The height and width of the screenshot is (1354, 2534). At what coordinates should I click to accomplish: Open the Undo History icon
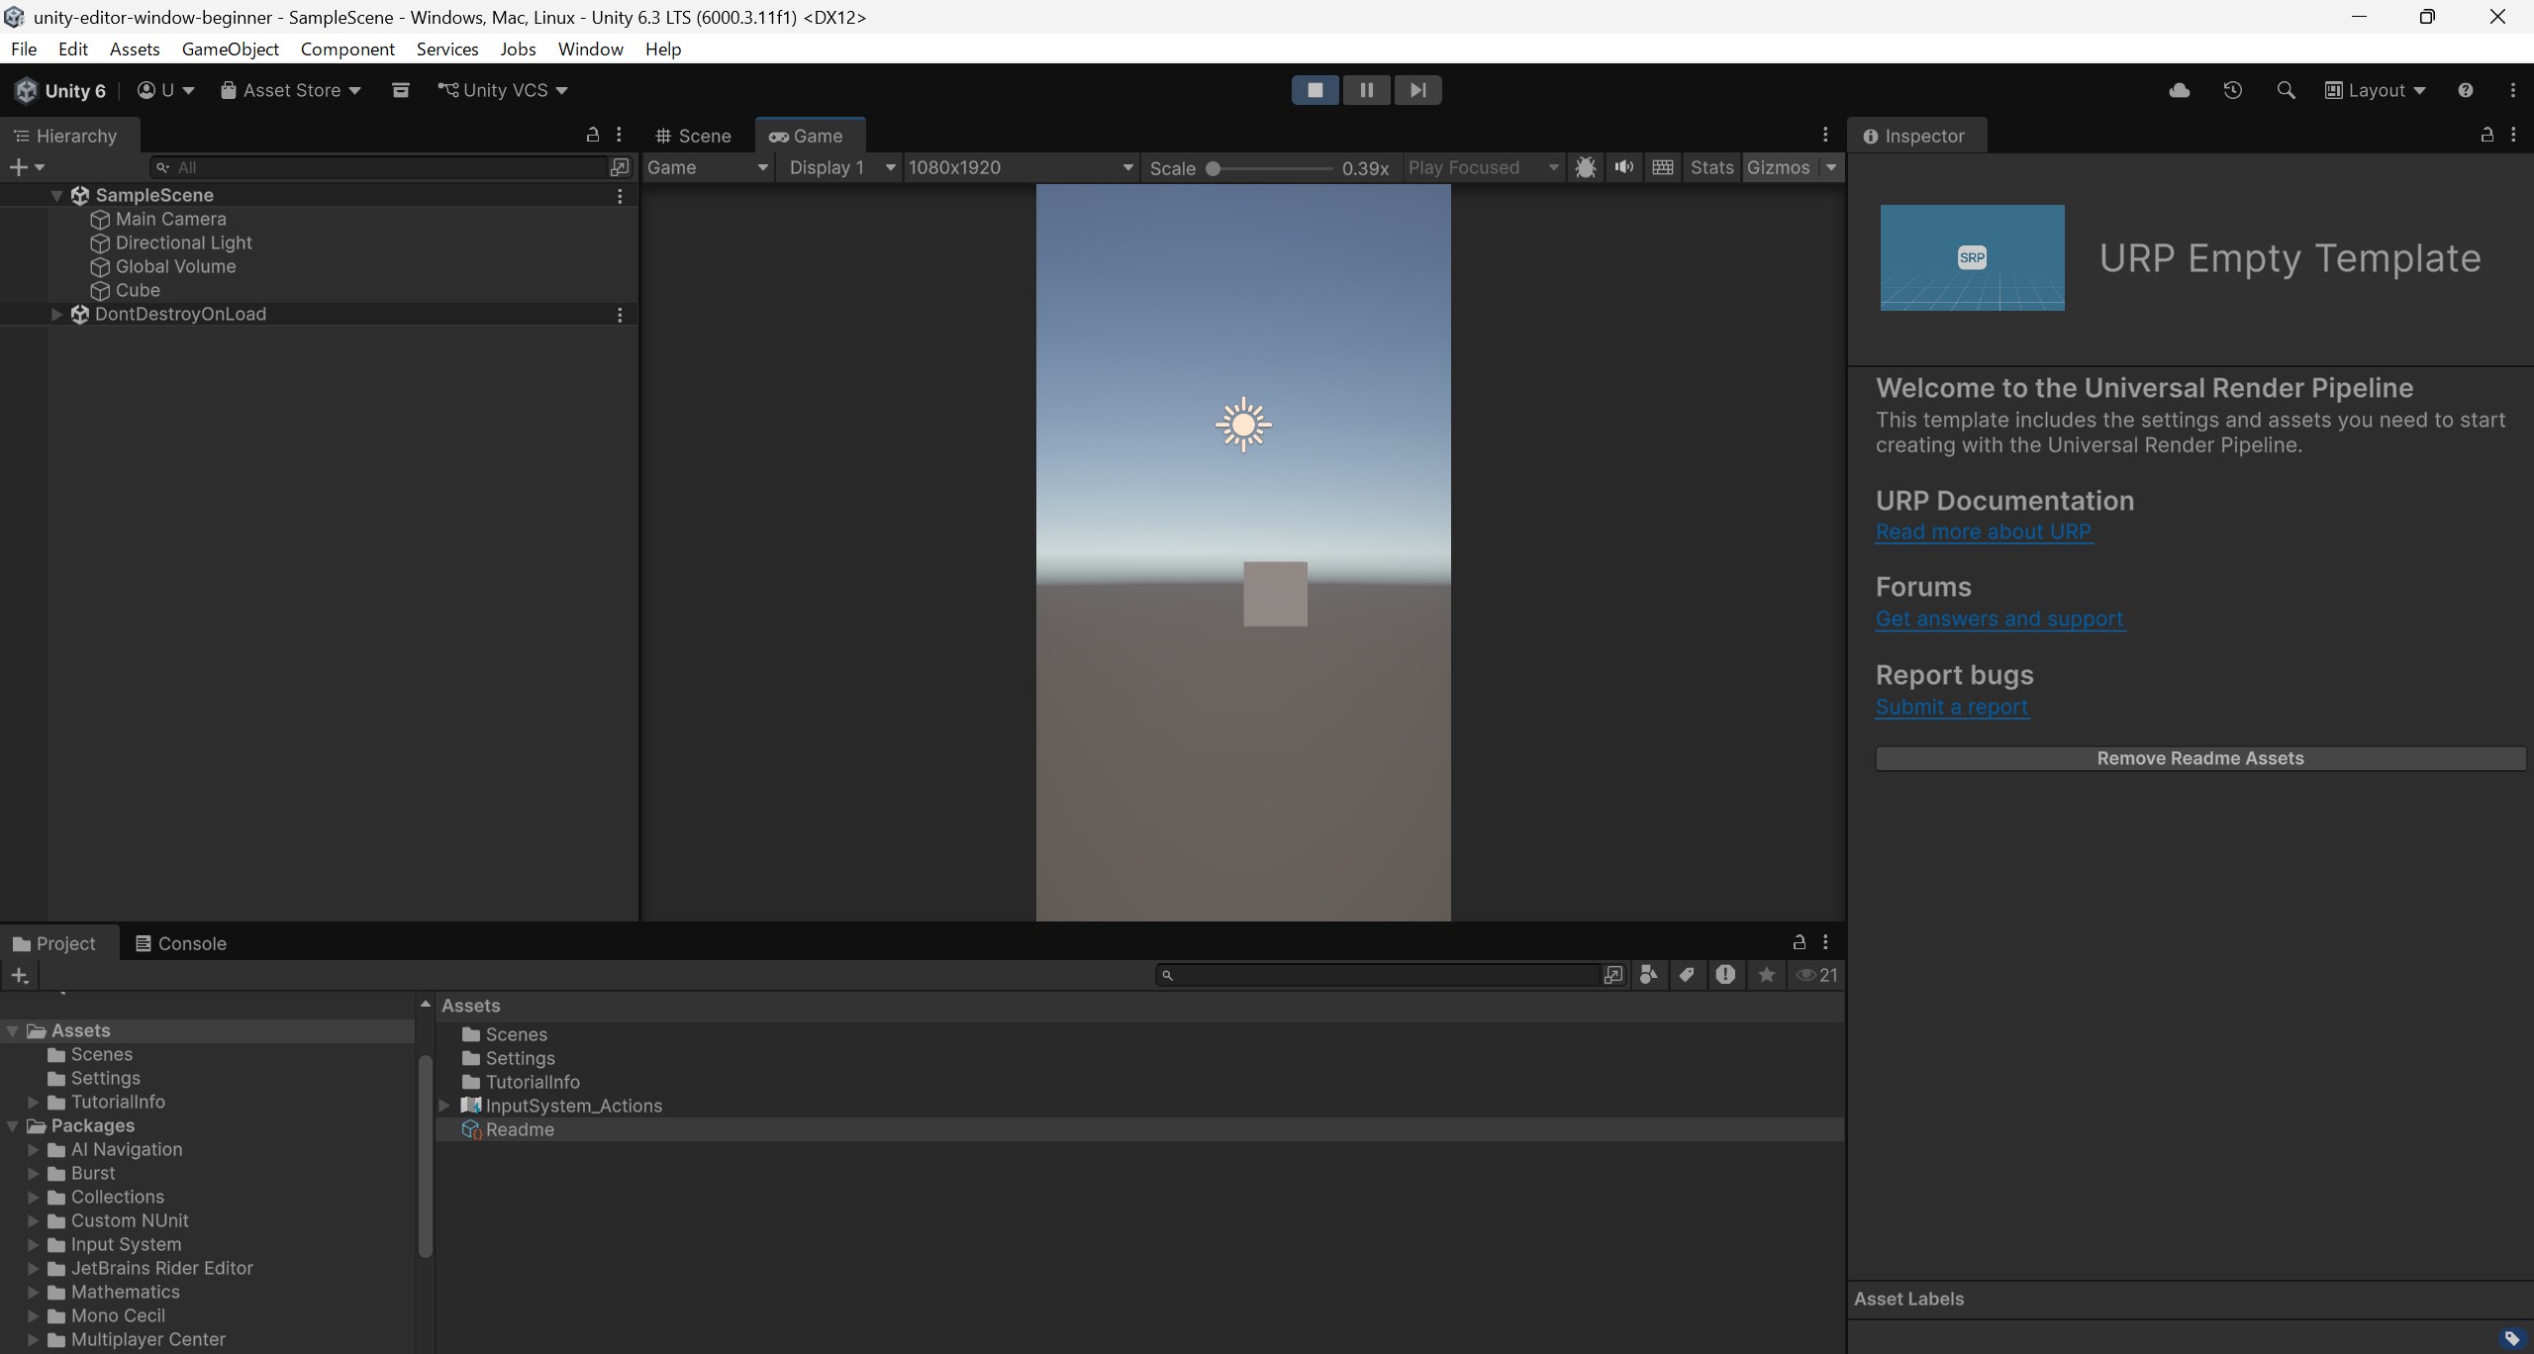[x=2232, y=90]
